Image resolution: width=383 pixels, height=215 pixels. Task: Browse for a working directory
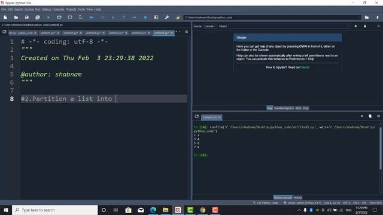tap(367, 17)
